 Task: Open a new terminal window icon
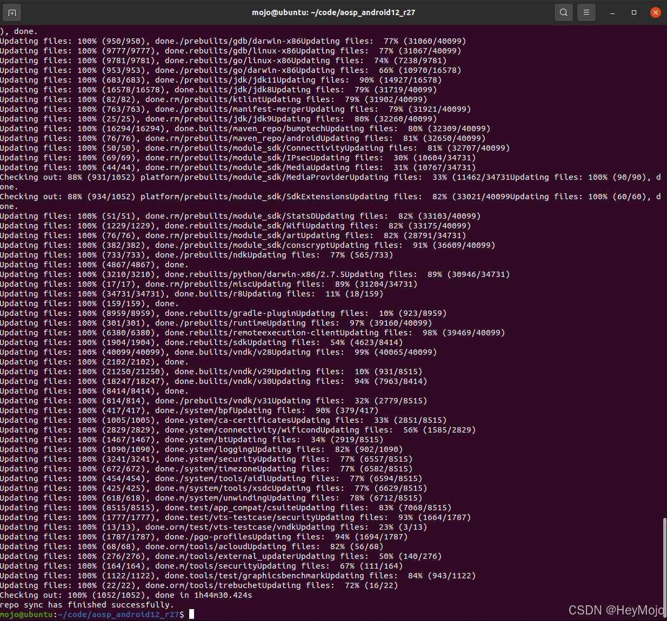pos(12,12)
